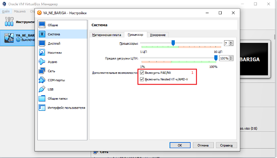Toggle Включить PAE/NX checkbox

tap(142, 73)
